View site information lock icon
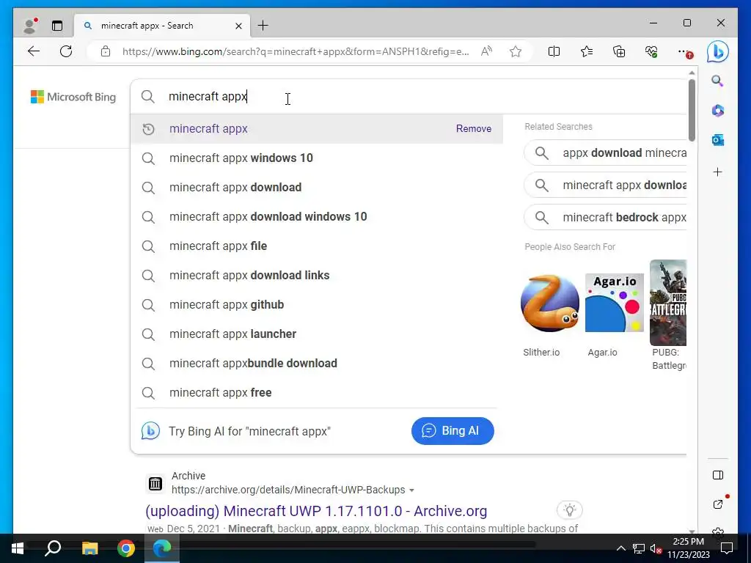This screenshot has width=751, height=563. pyautogui.click(x=106, y=51)
